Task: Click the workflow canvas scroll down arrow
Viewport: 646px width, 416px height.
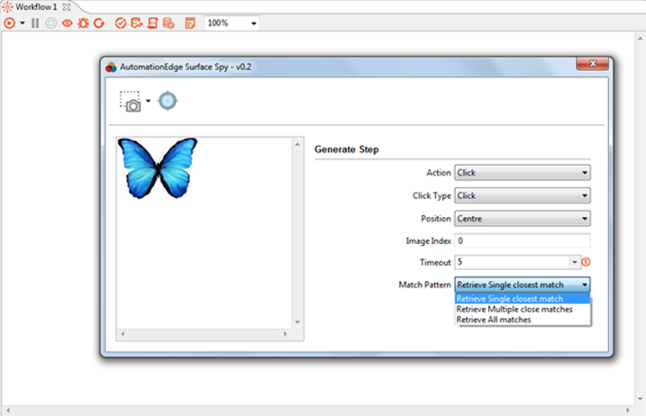Action: [640, 399]
